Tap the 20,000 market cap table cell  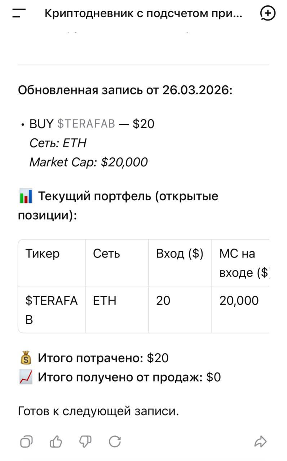click(x=239, y=300)
